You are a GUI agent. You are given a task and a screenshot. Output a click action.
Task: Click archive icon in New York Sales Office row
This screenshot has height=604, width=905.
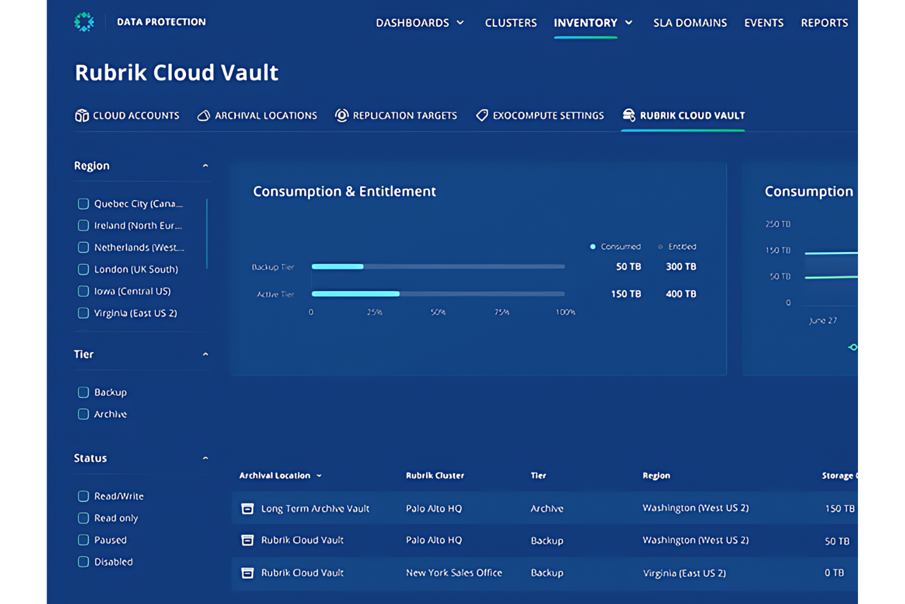pos(248,573)
